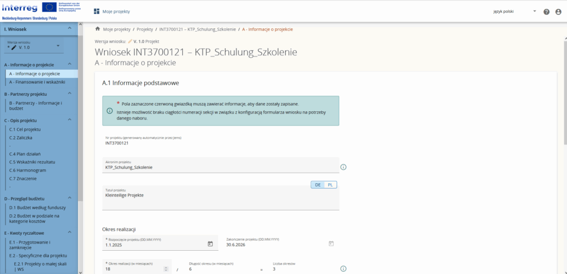
Task: Collapse the C - Opis projektu section
Action: (x=70, y=120)
